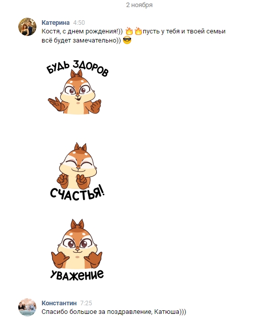Open Константин's profile avatar

point(27,307)
